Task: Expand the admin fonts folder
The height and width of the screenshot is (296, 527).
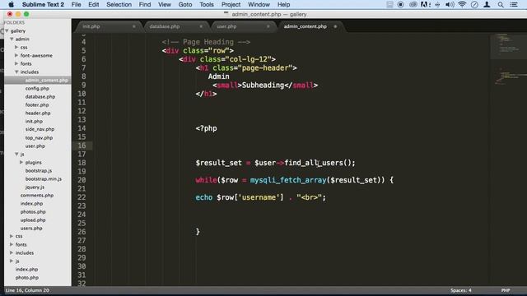Action: (16, 63)
